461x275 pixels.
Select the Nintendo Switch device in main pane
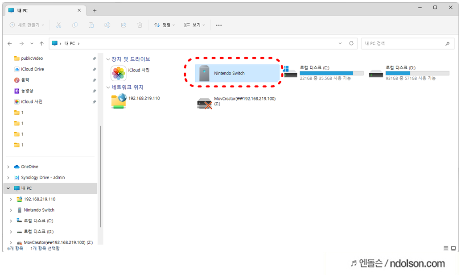(237, 73)
